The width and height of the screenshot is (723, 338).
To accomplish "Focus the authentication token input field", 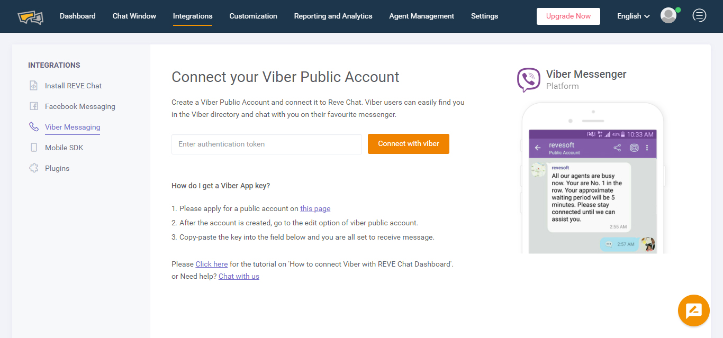I will pyautogui.click(x=267, y=144).
